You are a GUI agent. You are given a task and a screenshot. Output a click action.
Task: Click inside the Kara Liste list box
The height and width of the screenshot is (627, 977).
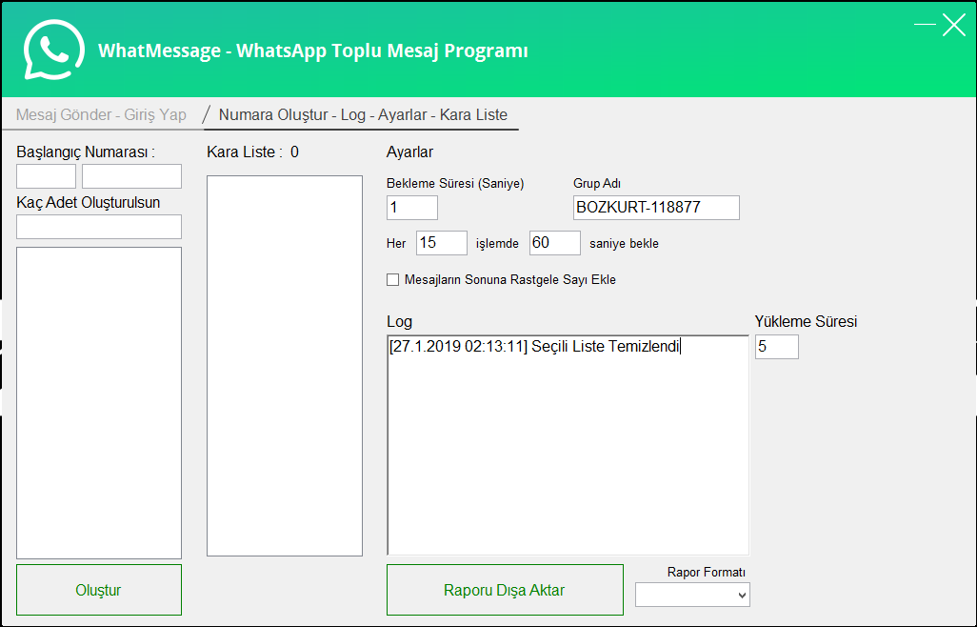click(x=285, y=365)
